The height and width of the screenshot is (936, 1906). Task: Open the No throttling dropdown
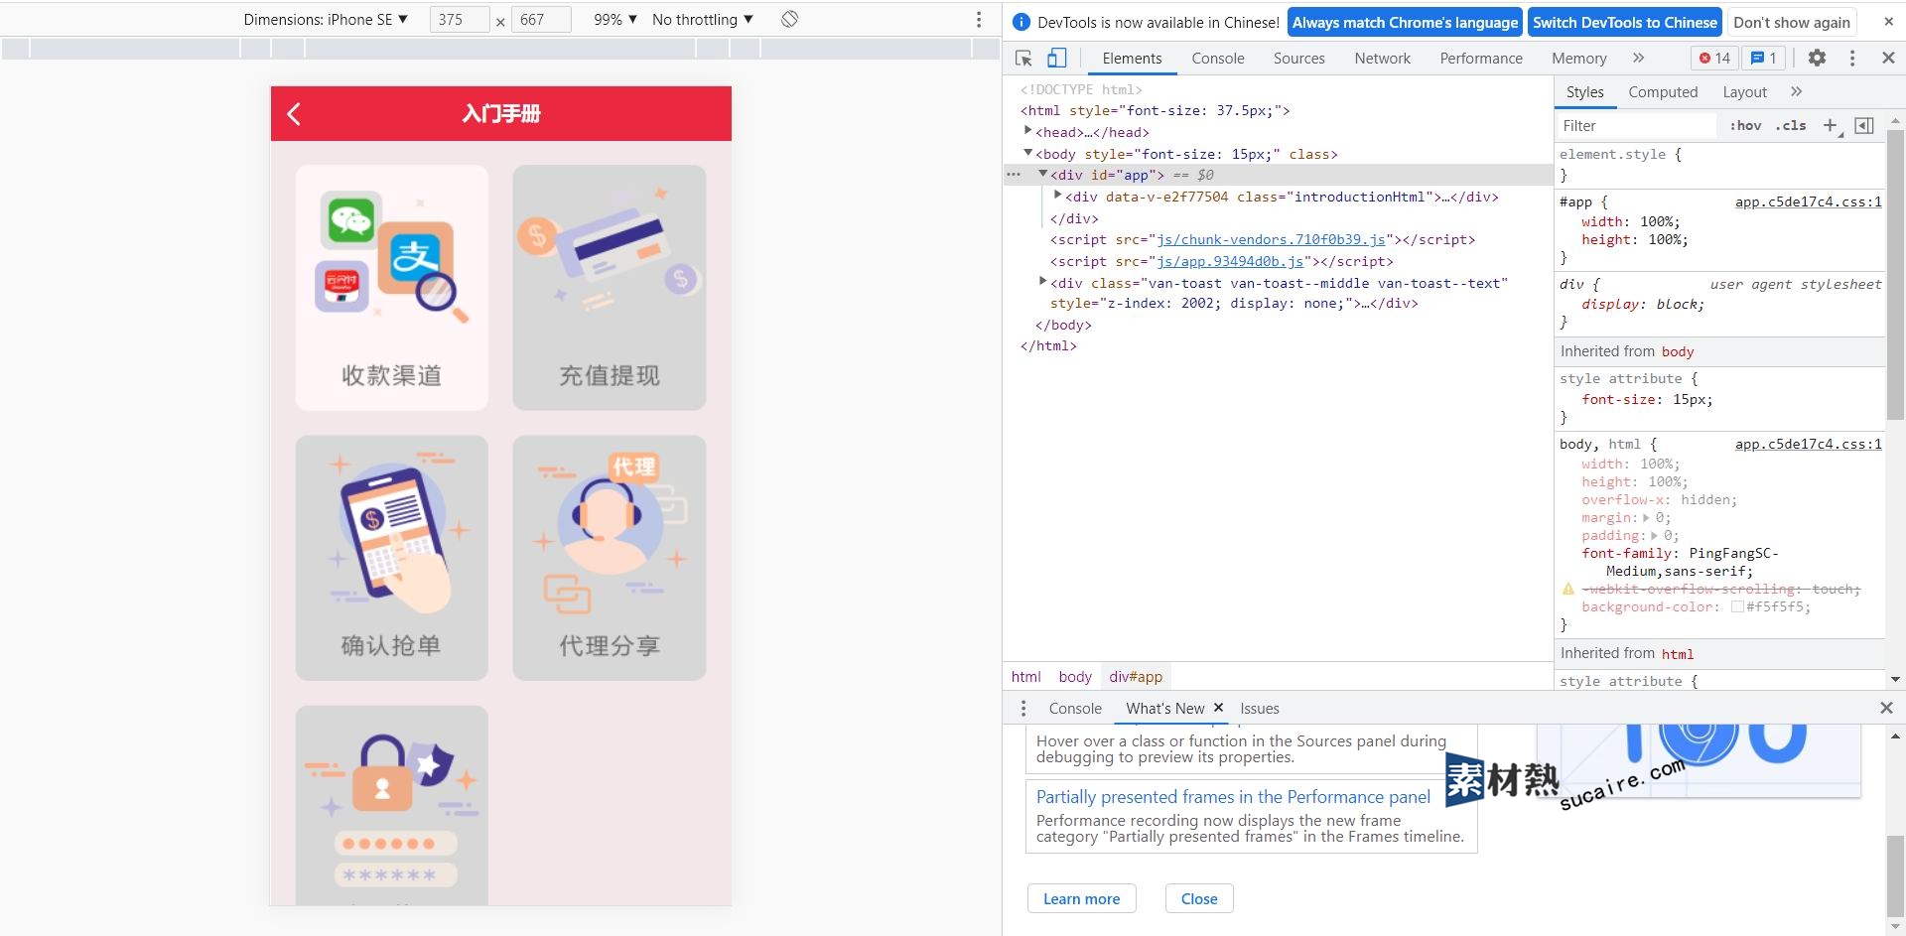point(703,19)
